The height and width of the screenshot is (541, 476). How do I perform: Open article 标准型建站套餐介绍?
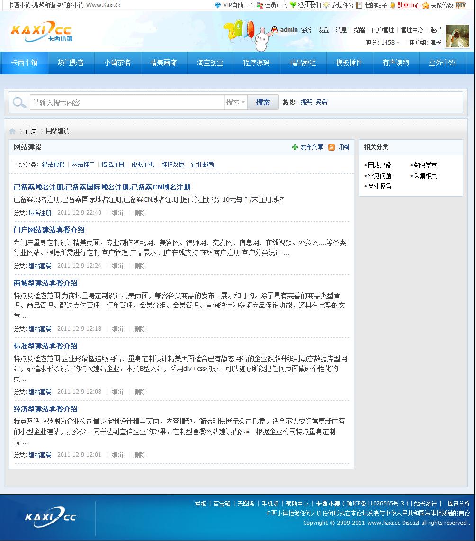coord(45,346)
